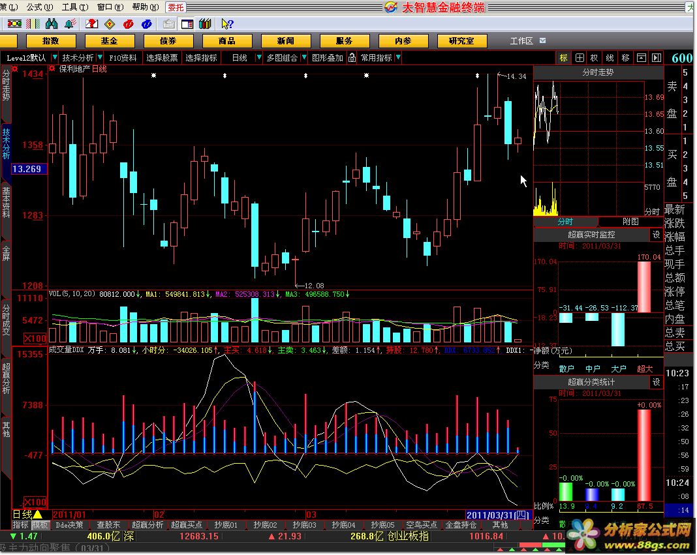
Task: Click 设 settings for 超赢分类统计
Action: [656, 382]
